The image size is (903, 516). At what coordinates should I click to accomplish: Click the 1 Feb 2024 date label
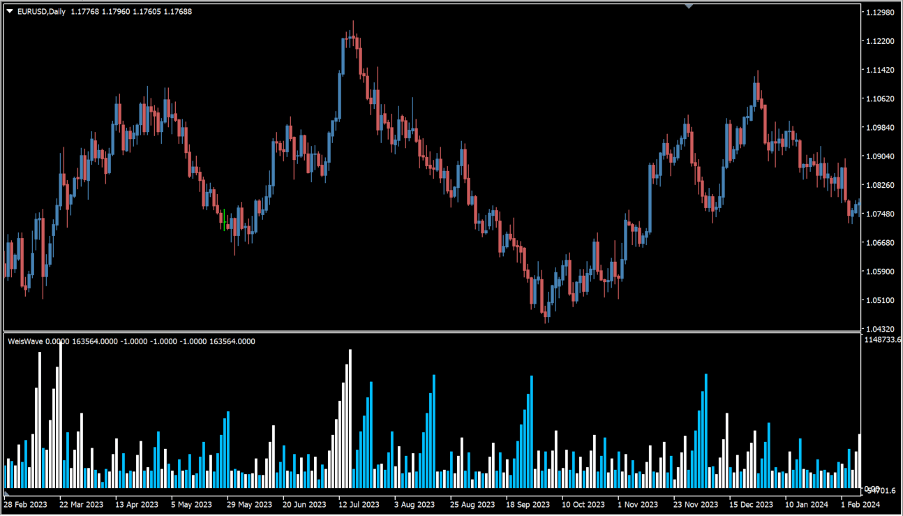[x=859, y=504]
